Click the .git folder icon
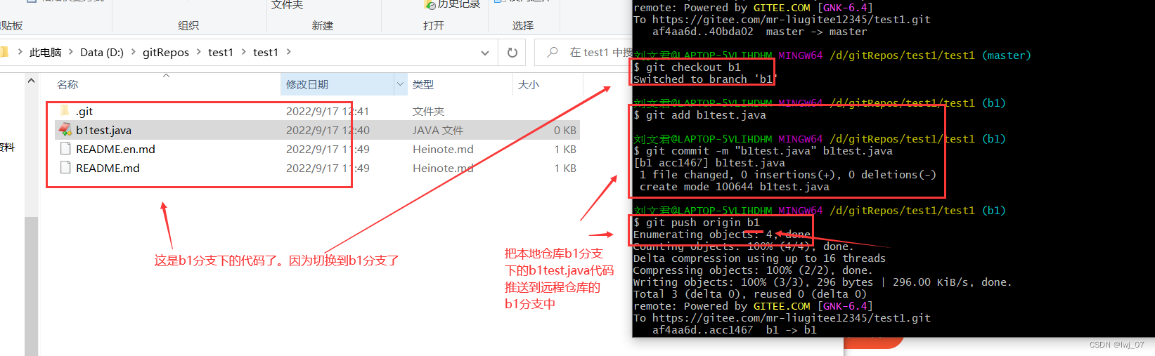The width and height of the screenshot is (1155, 356). point(65,111)
